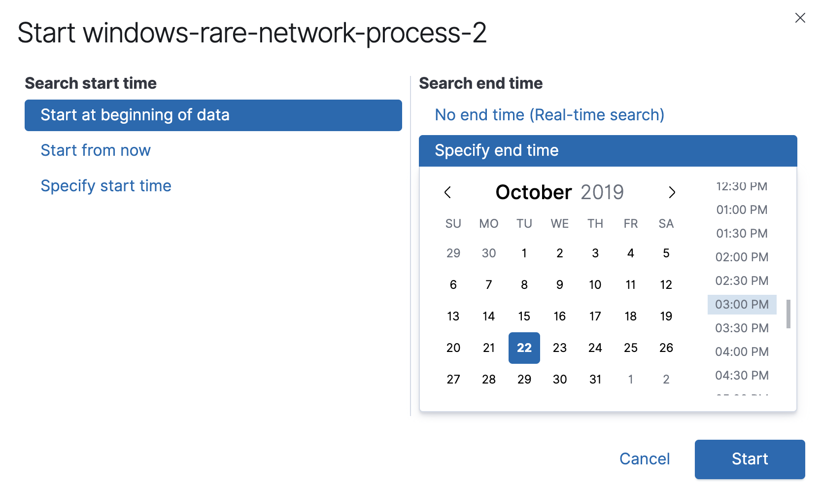This screenshot has width=821, height=490.
Task: Click the October month label
Action: (533, 192)
